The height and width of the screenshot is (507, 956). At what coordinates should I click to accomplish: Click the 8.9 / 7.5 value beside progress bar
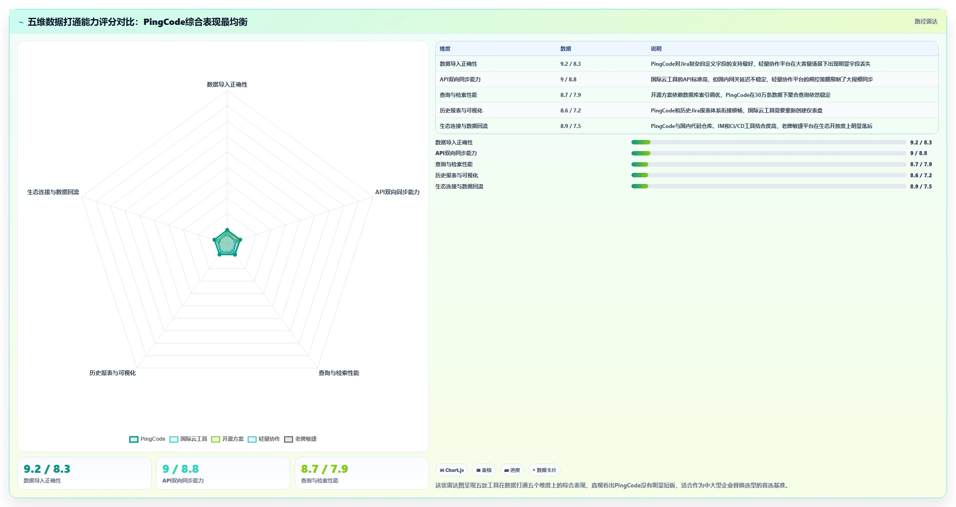coord(921,187)
